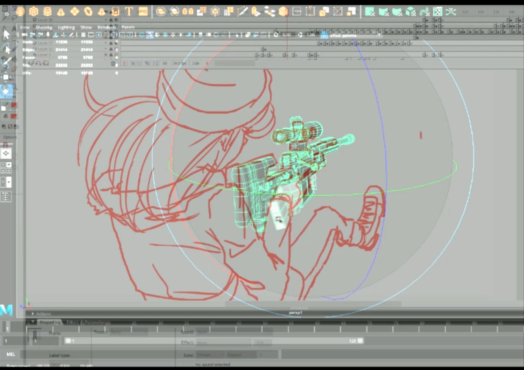Image resolution: width=524 pixels, height=370 pixels.
Task: Create a polygon torus from the shelf
Action: pos(88,11)
